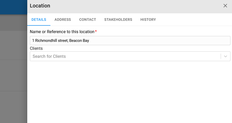Click the red required asterisk marker

[x=96, y=31]
